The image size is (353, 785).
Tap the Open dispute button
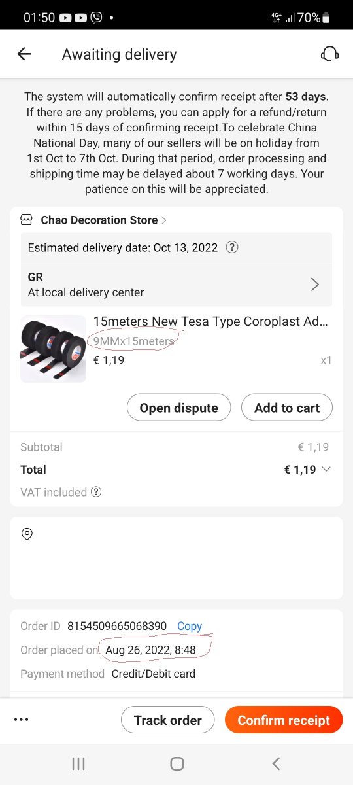pos(178,408)
